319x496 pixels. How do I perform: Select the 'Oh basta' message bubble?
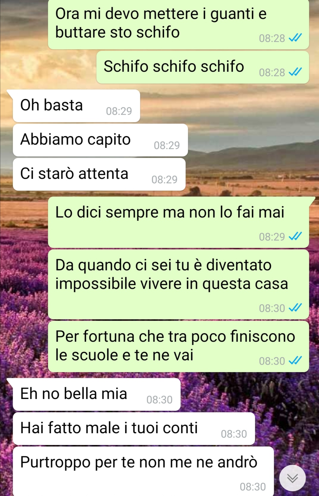(x=76, y=106)
